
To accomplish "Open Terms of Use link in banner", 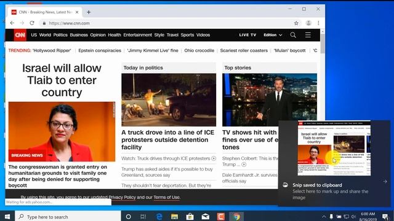I will [166, 197].
